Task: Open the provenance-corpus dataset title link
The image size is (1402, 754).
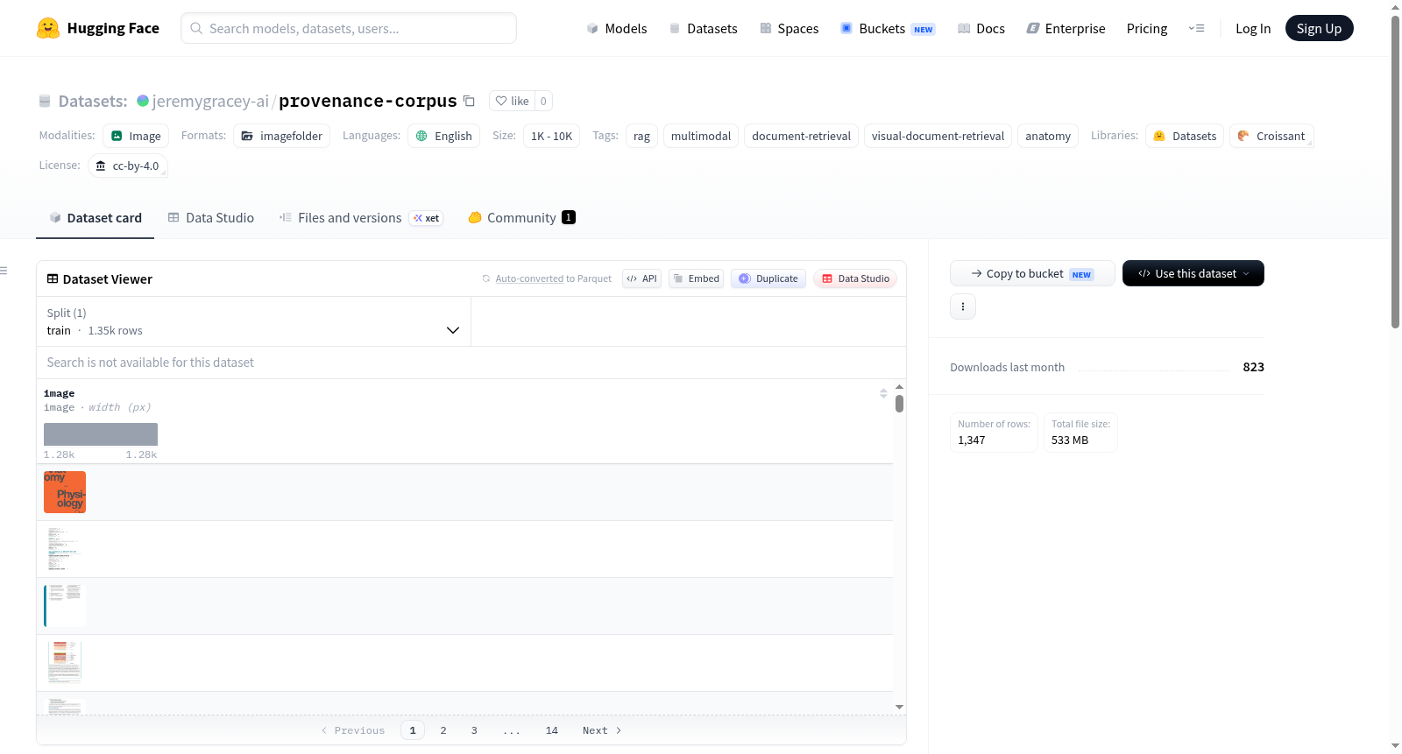Action: coord(368,101)
